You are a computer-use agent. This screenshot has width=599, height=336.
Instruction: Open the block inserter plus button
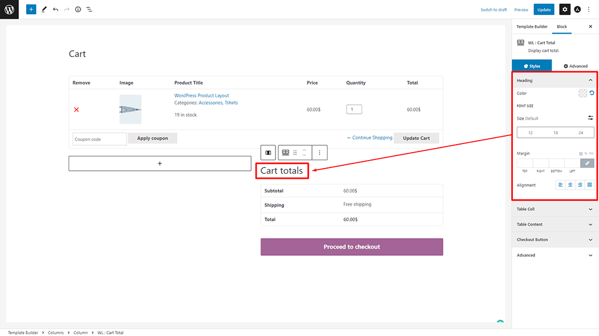tap(31, 10)
